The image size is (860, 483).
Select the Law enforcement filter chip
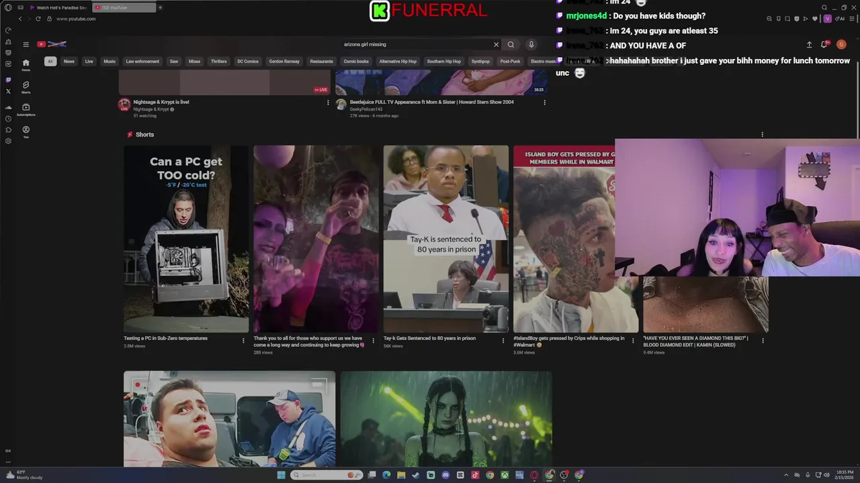pyautogui.click(x=142, y=61)
